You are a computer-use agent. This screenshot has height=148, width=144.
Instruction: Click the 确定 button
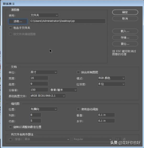click(125, 12)
